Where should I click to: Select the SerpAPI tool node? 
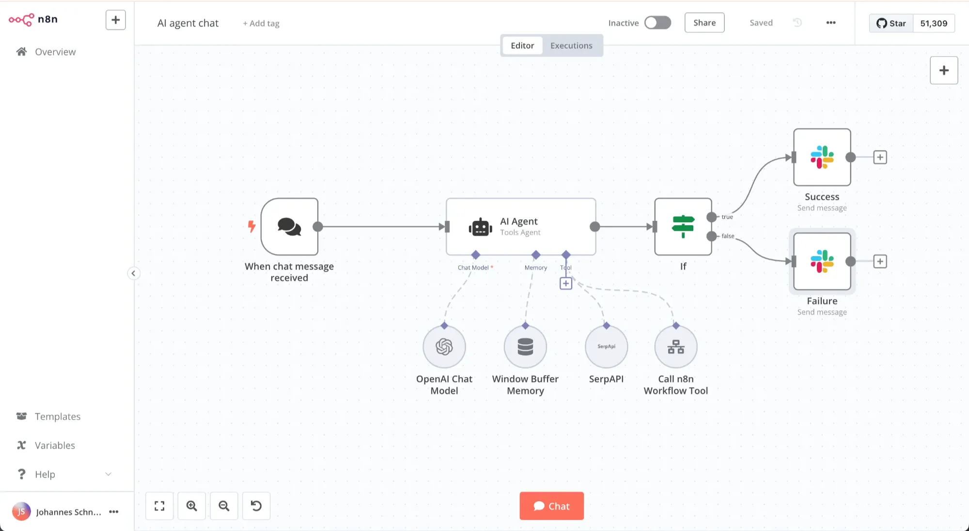point(606,347)
